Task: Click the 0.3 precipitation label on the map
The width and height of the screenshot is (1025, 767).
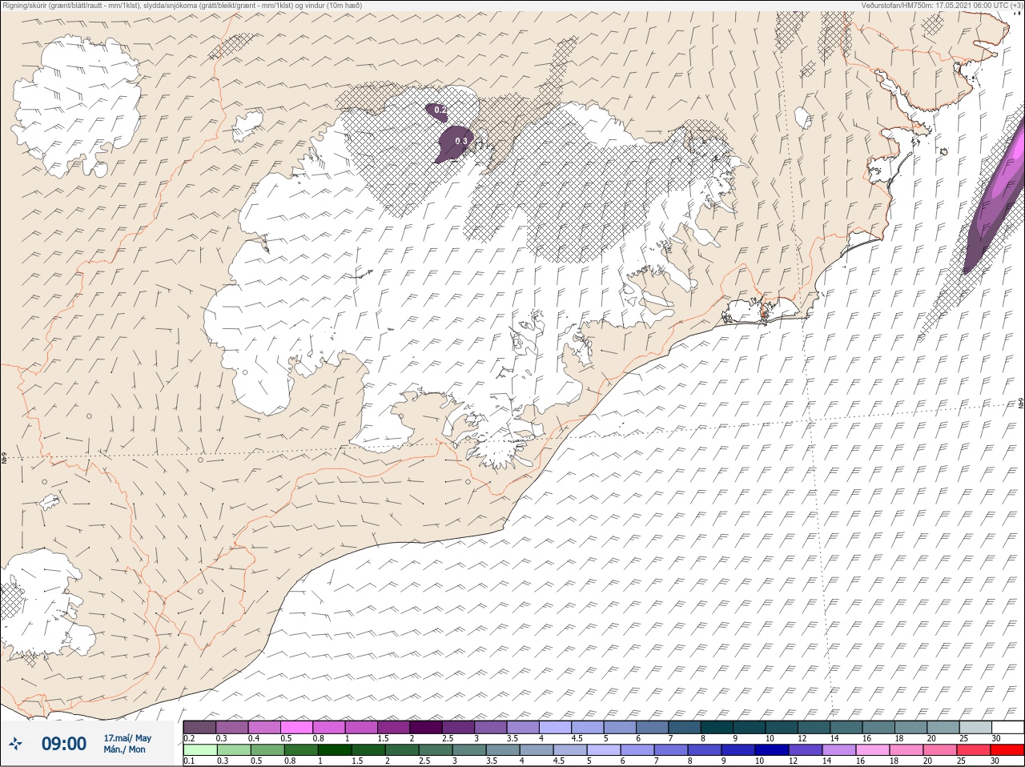Action: [x=461, y=141]
